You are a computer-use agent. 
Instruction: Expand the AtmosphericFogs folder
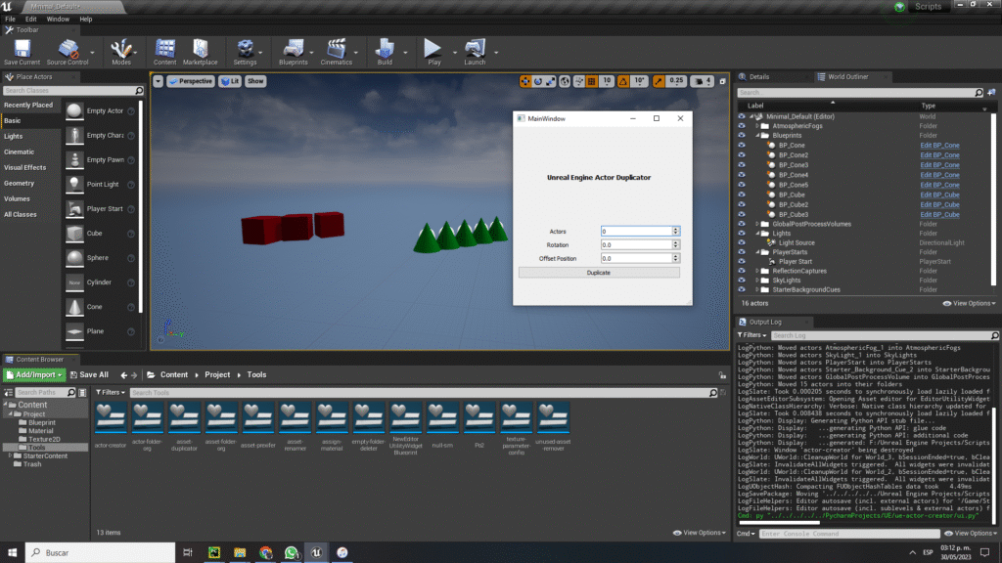(758, 126)
